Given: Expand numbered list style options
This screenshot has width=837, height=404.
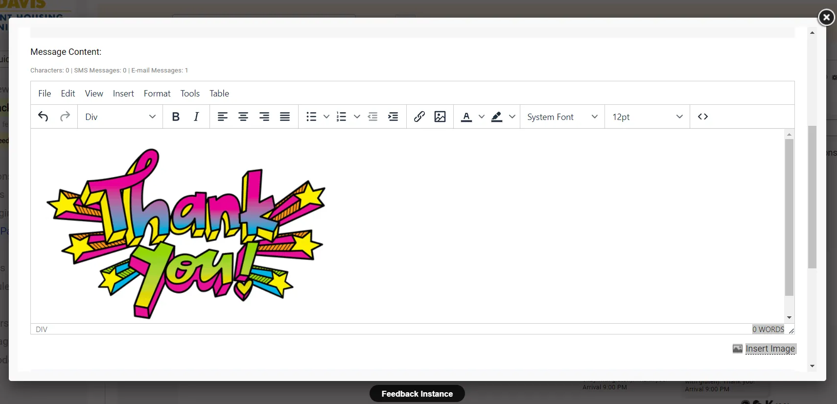Looking at the screenshot, I should (357, 117).
